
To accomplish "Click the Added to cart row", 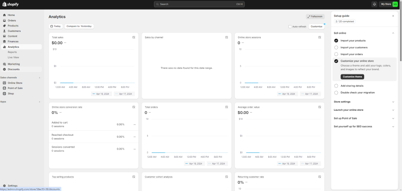I will [x=94, y=124].
